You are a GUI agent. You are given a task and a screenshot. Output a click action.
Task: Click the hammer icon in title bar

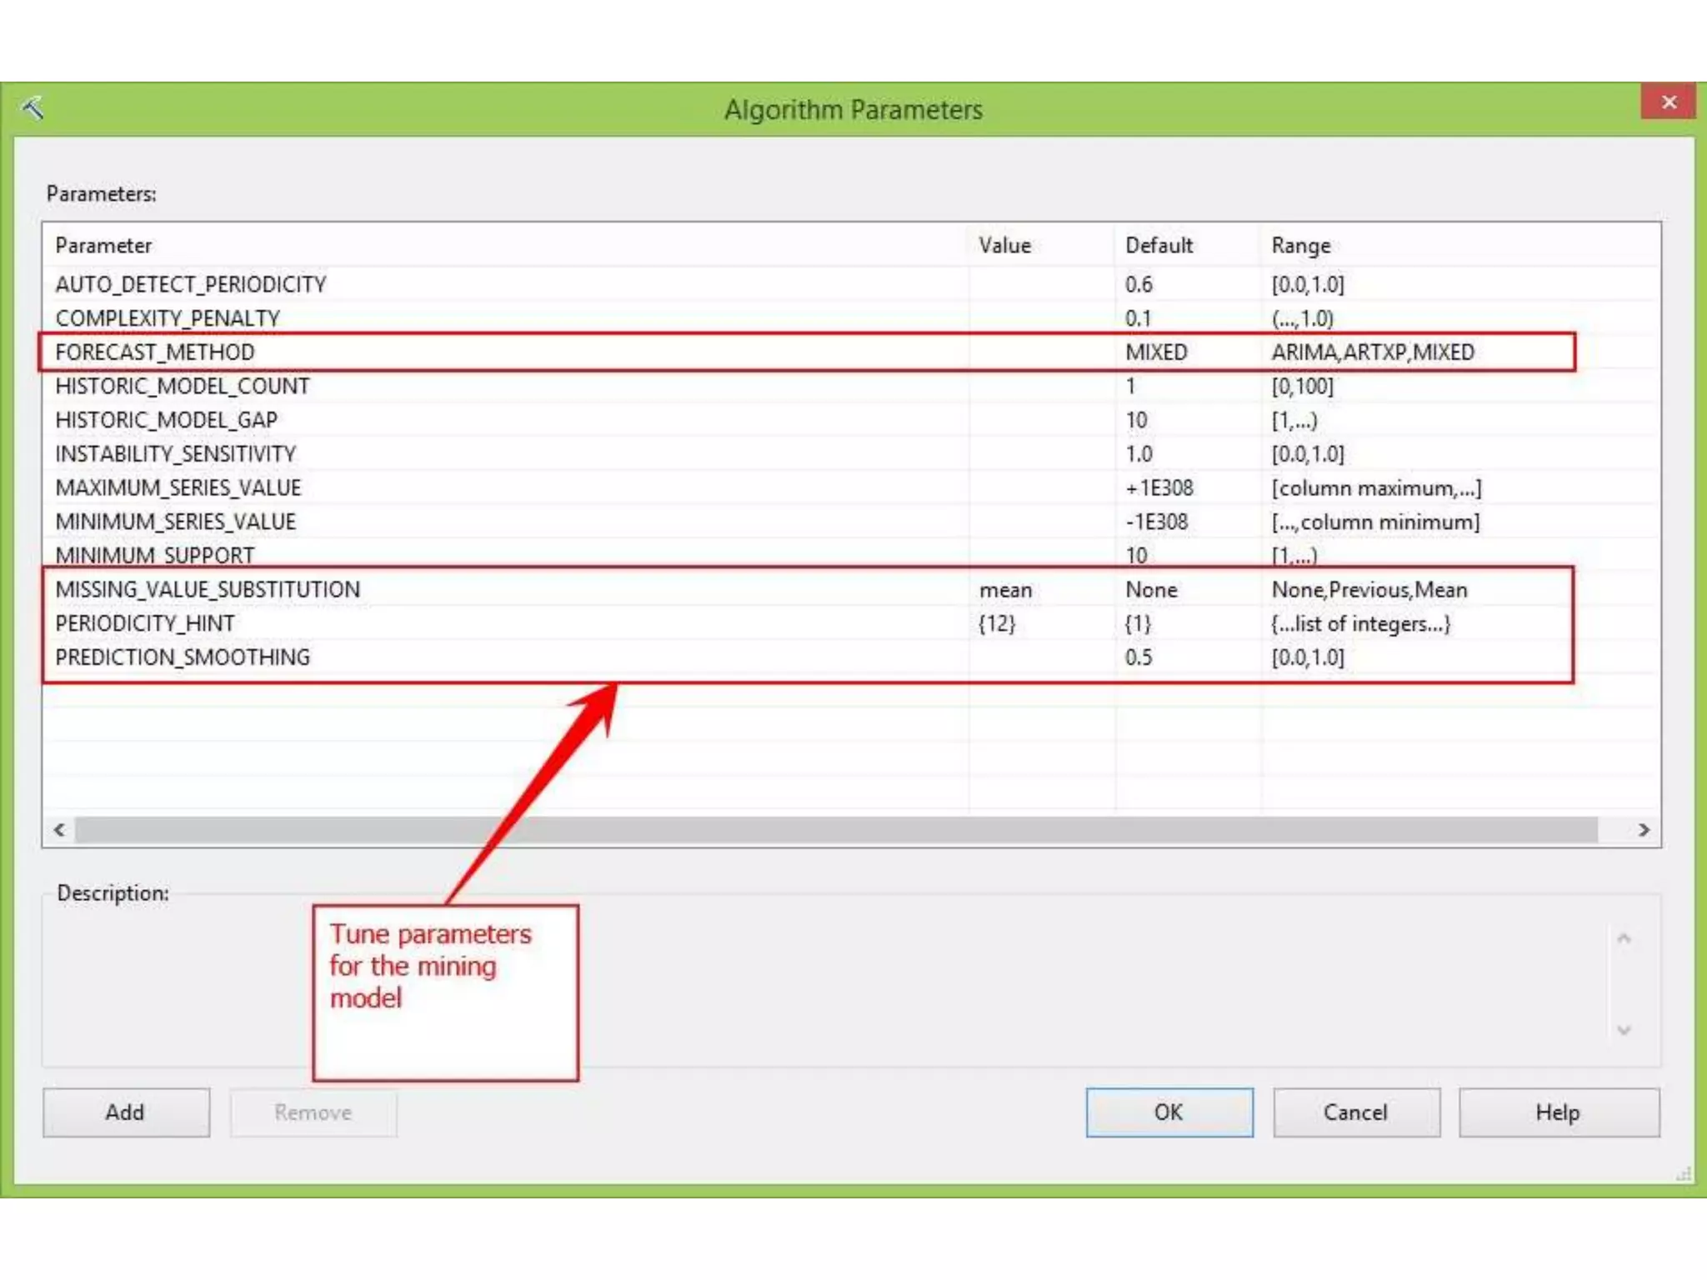[x=33, y=107]
